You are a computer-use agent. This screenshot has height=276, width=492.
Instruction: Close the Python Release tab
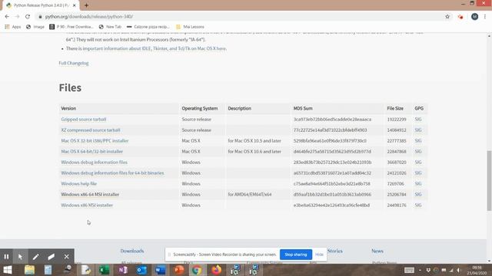[x=75, y=5]
